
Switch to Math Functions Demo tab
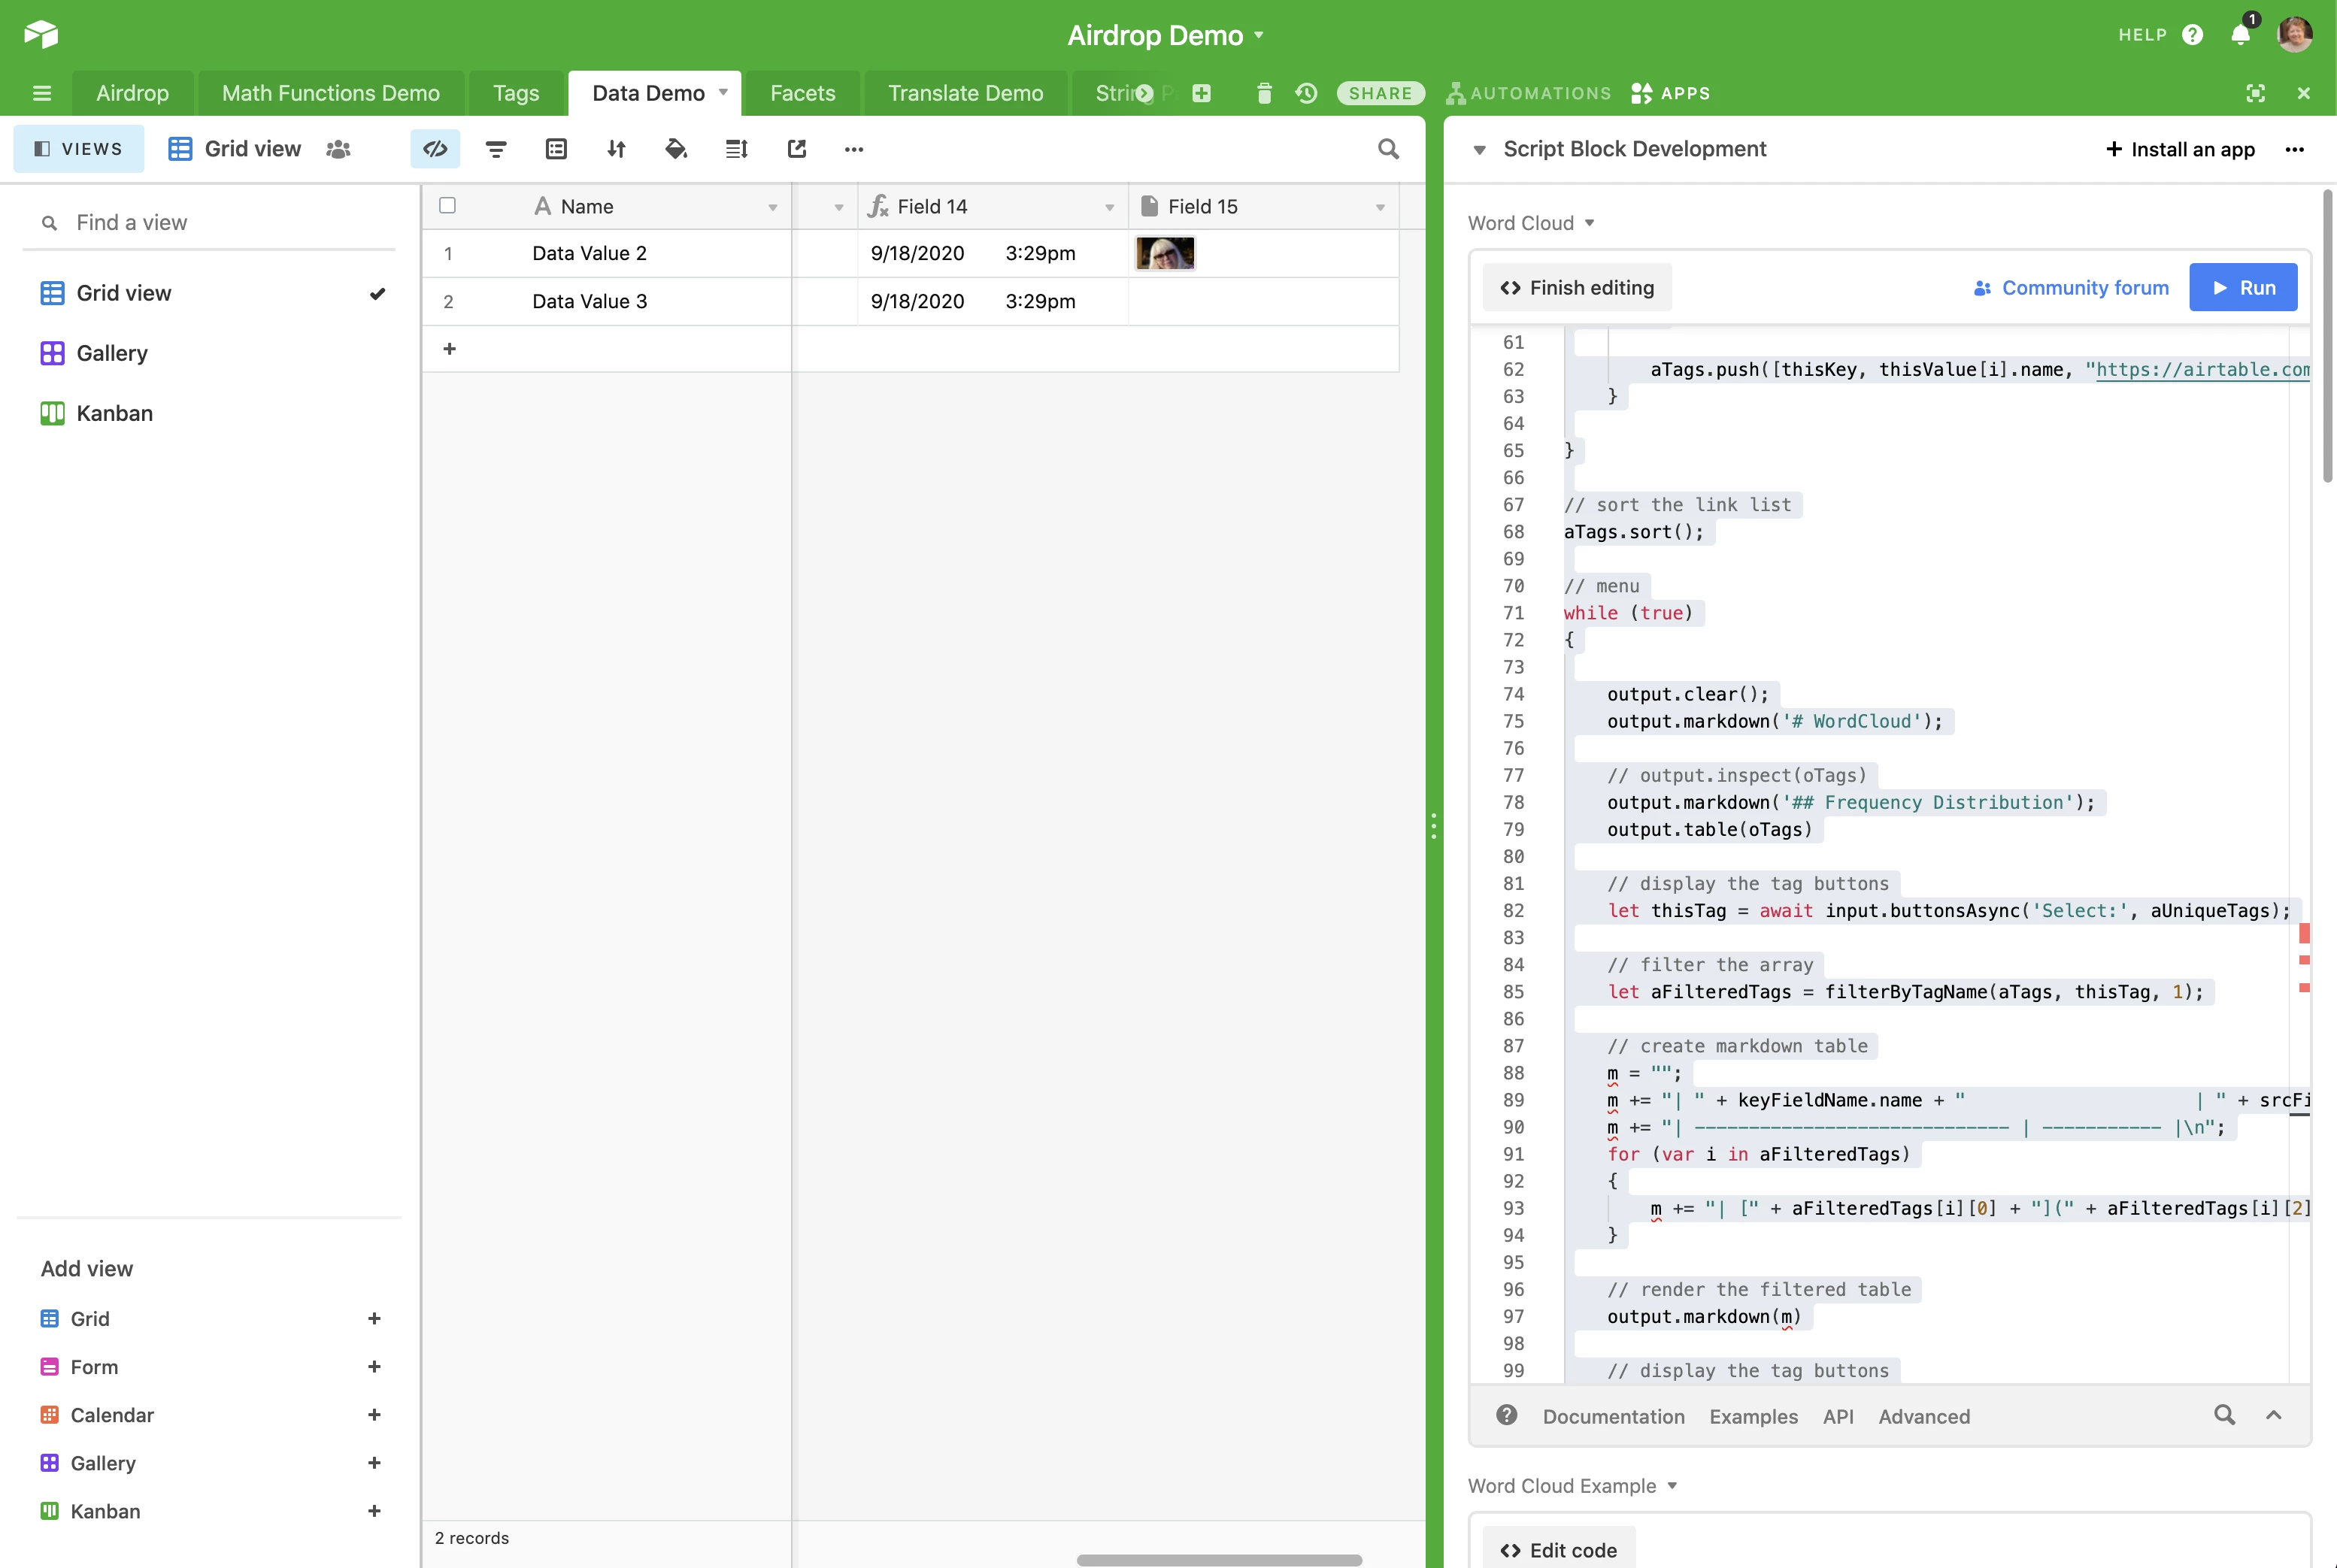point(331,93)
